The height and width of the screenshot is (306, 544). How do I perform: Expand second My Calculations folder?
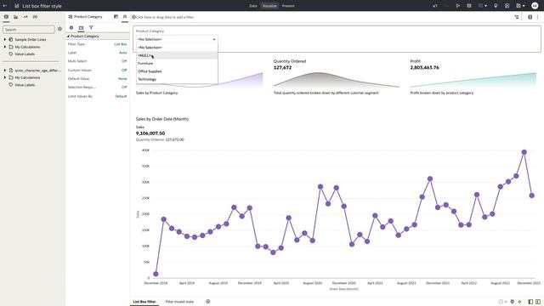5,77
